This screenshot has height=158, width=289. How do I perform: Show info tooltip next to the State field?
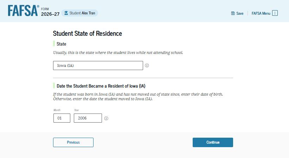[147, 66]
